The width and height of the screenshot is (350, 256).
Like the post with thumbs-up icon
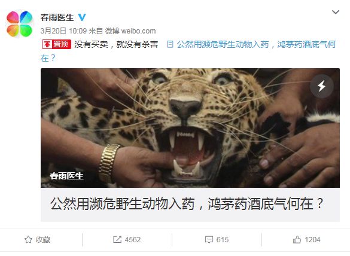297,239
